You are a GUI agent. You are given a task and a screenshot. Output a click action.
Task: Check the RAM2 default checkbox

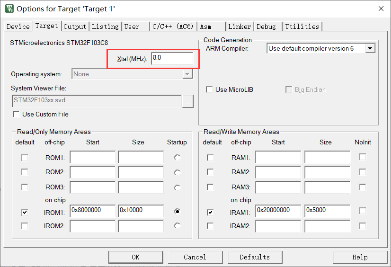coord(210,172)
